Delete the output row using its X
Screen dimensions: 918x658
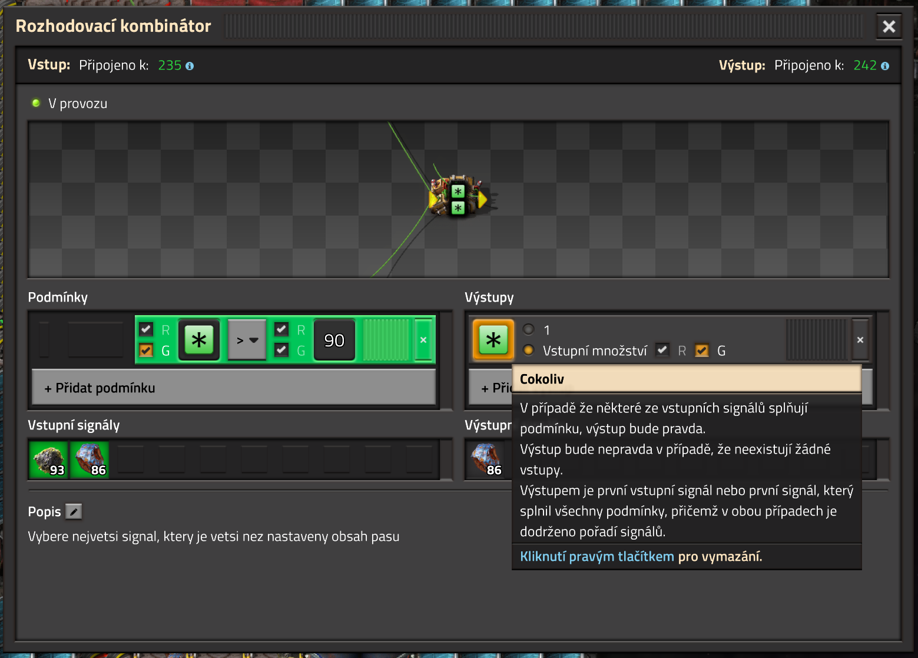point(860,340)
